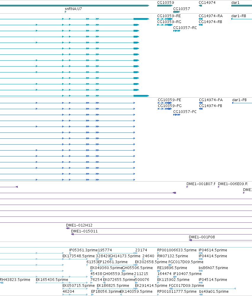Image resolution: width=252 pixels, height=296 pixels.
Task: Select EST EK186825.5prime
Action: pos(113,286)
